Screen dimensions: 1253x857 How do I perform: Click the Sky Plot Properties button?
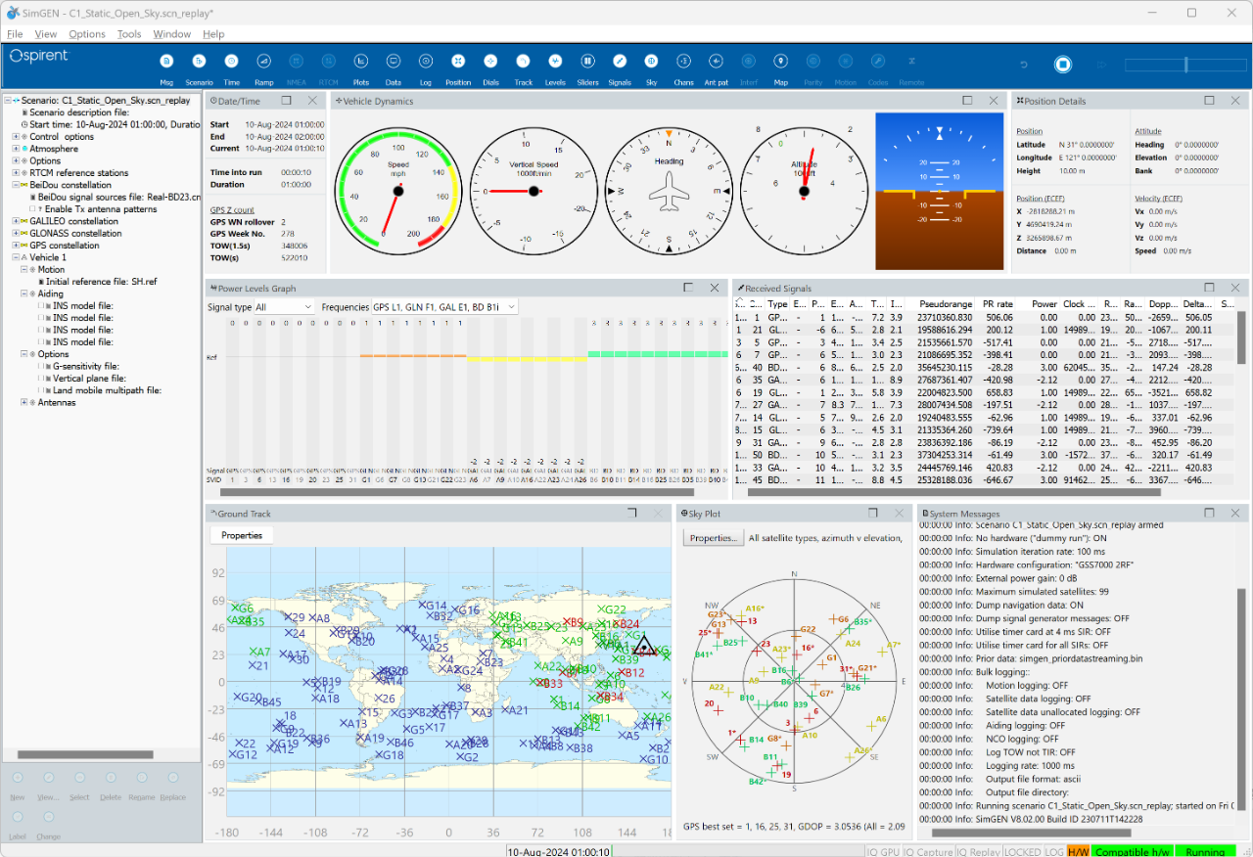[x=712, y=538]
